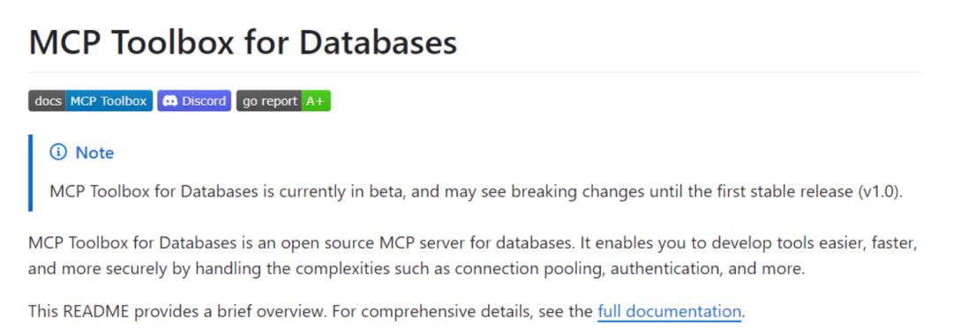Click the Discord logo icon in the badge
Viewport: 953px width, 334px height.
point(170,101)
